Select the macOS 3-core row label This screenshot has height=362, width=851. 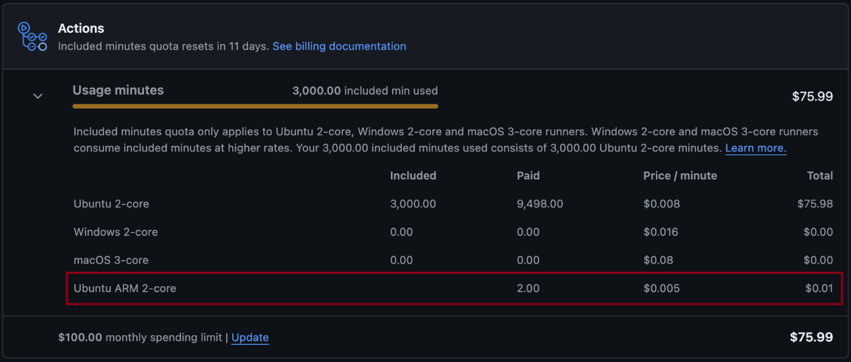click(x=111, y=260)
